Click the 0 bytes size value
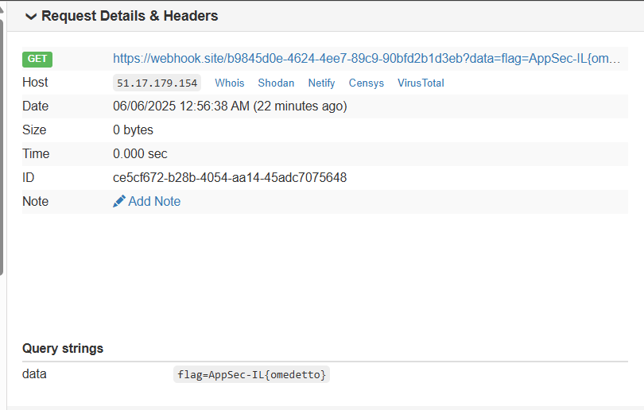644x410 pixels. (x=133, y=130)
